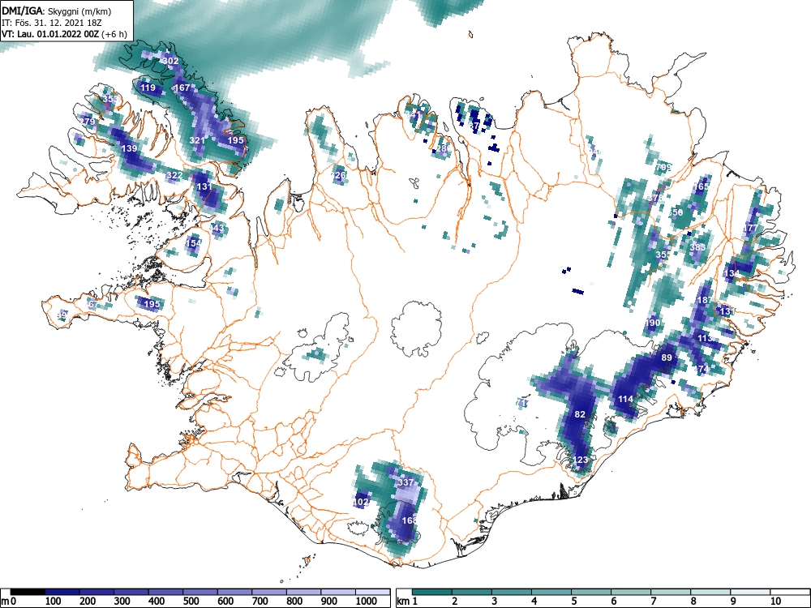The image size is (811, 608).
Task: Click the visibility value 113 in the southeast
Action: click(x=705, y=338)
